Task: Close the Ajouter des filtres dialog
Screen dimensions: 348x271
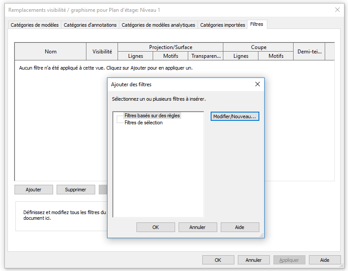Action: pos(258,84)
